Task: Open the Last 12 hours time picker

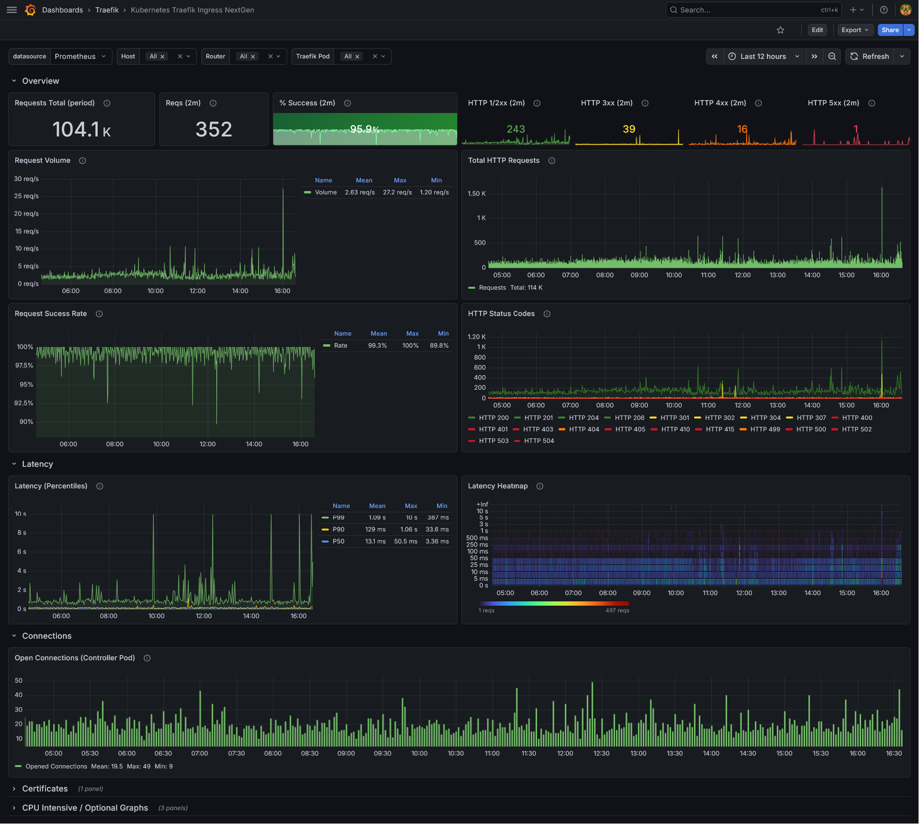Action: point(764,56)
